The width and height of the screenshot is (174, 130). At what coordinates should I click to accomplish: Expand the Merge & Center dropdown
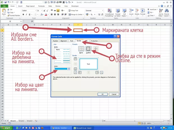[x=84, y=15]
